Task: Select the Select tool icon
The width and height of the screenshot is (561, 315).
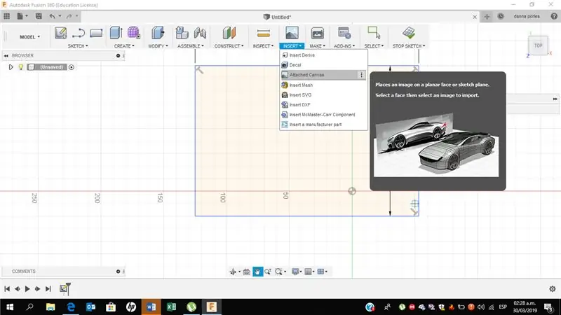Action: [x=374, y=33]
